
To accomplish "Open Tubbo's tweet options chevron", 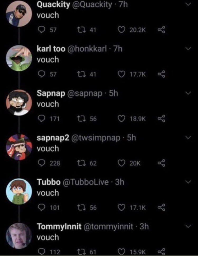I will tap(188, 182).
